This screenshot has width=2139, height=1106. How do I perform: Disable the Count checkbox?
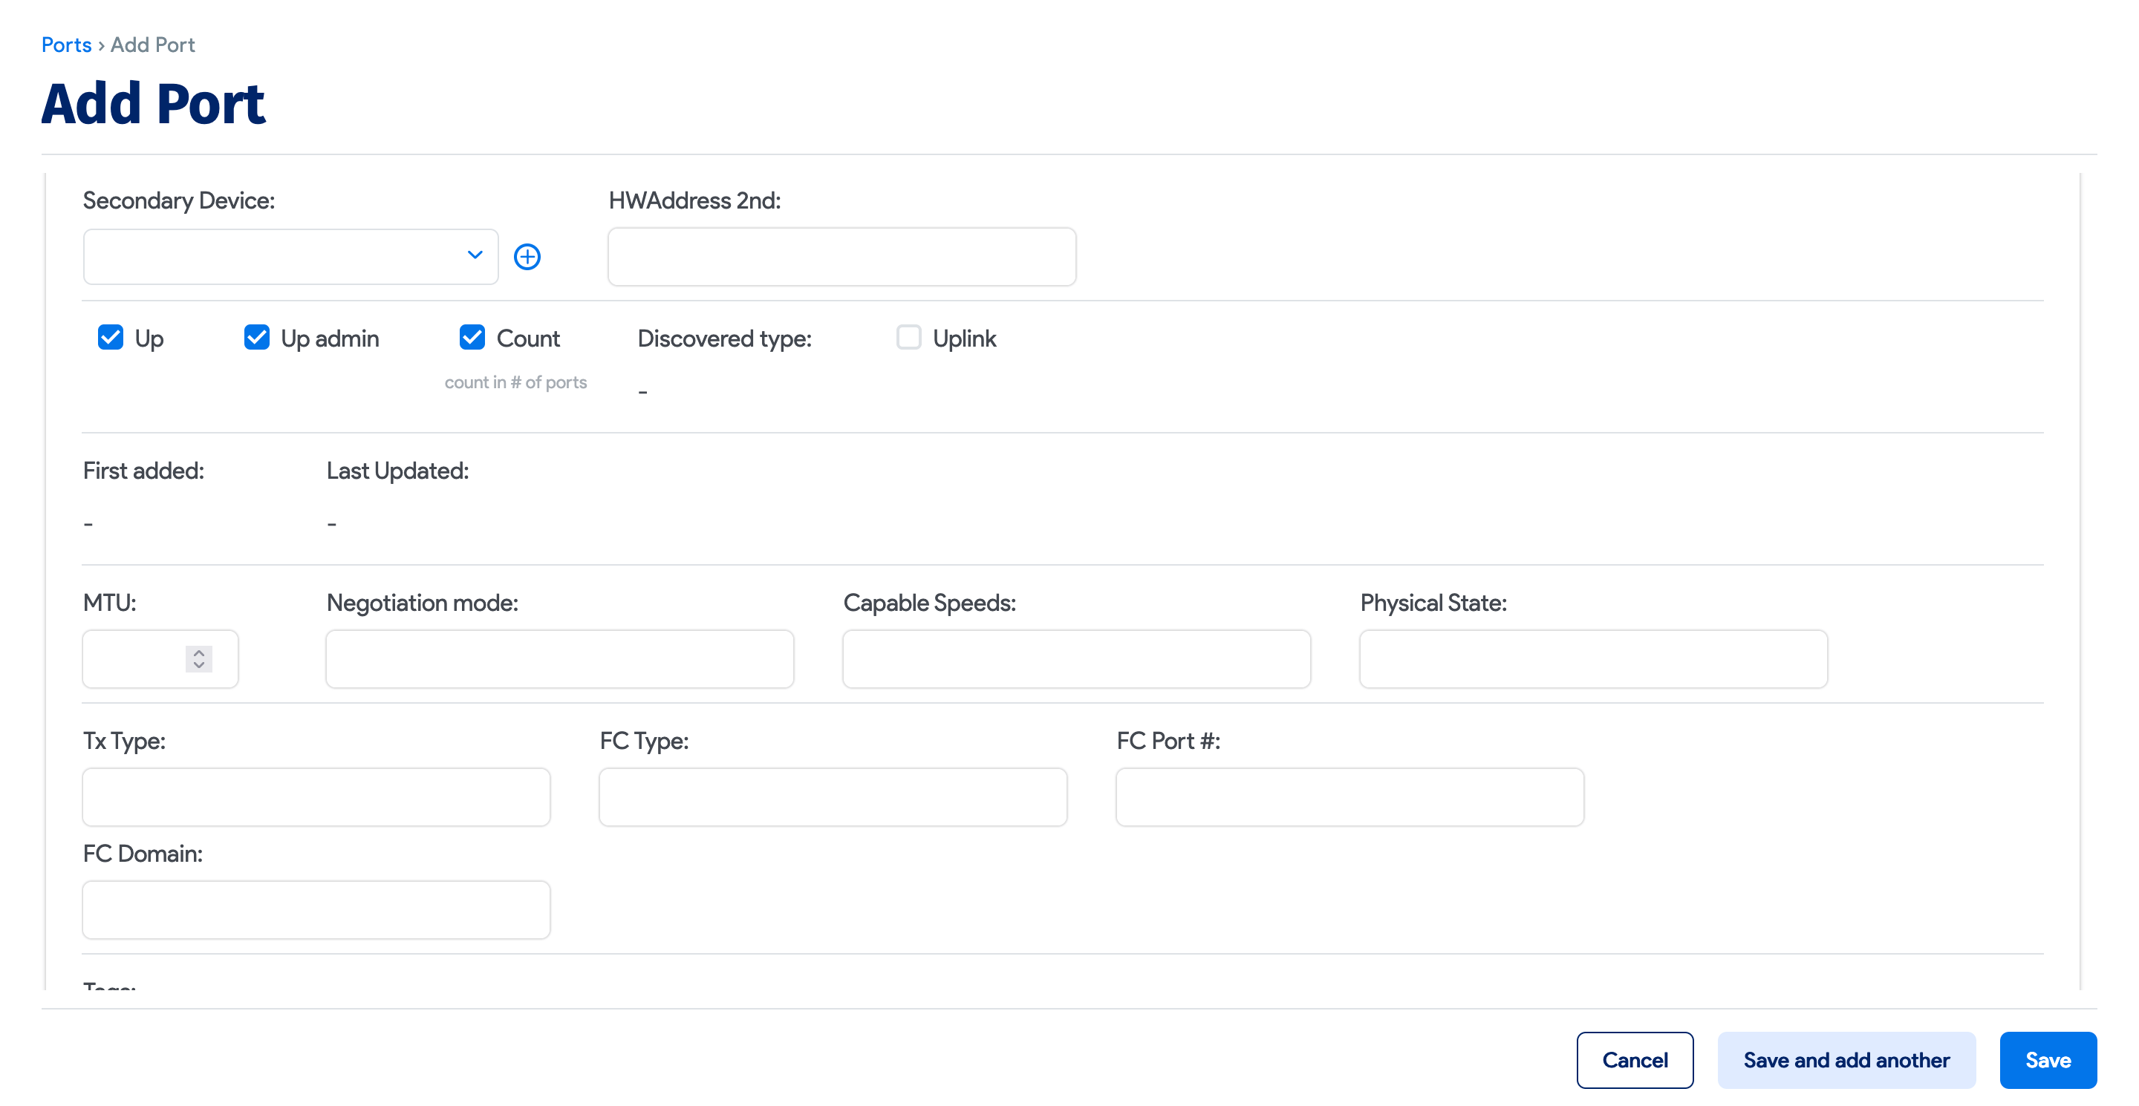[x=472, y=338]
